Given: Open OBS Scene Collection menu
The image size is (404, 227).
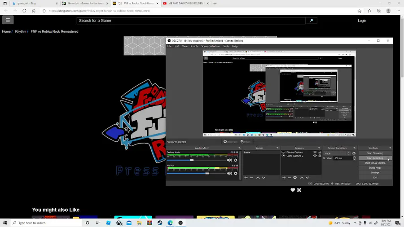Looking at the screenshot, I should (211, 46).
